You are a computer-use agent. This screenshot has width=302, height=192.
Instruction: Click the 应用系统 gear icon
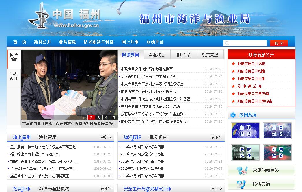233,115
